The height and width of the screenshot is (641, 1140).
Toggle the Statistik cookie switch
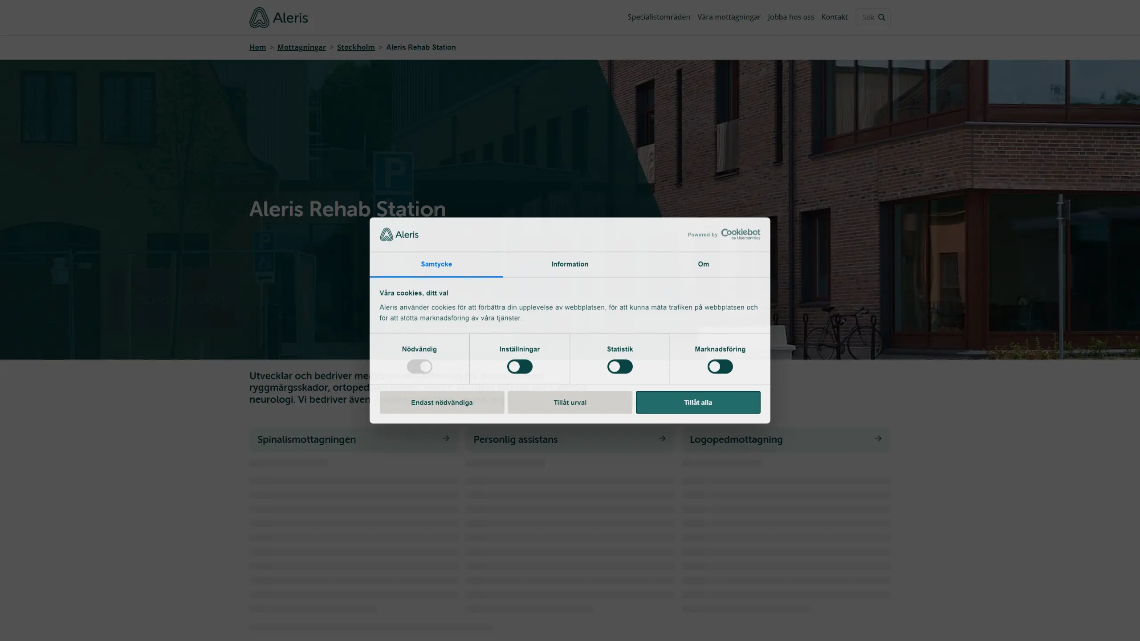[x=620, y=366]
